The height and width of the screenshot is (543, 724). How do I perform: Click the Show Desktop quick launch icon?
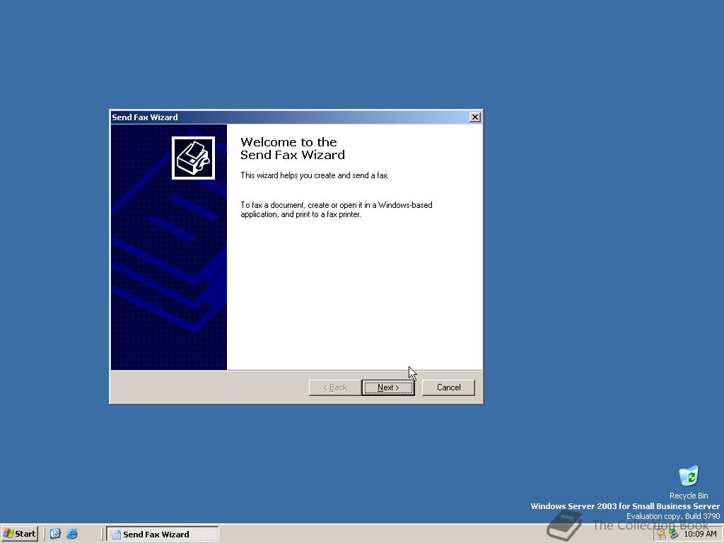(x=55, y=535)
